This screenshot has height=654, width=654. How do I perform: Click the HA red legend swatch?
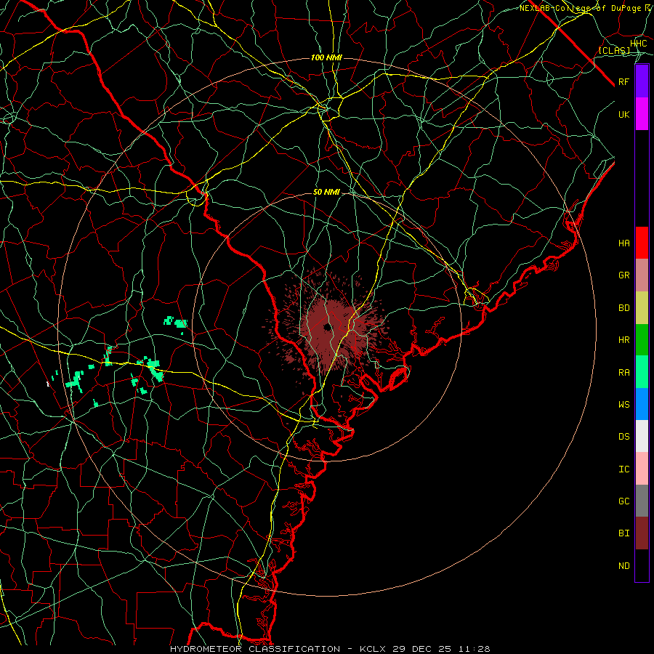(x=642, y=243)
